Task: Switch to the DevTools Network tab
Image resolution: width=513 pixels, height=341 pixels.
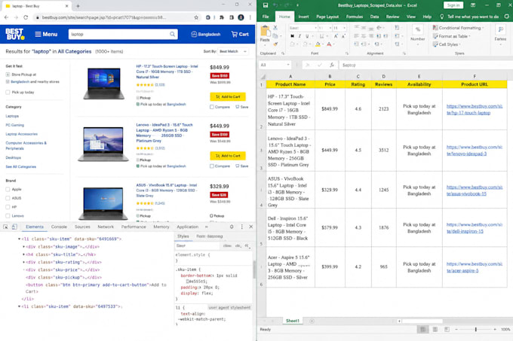Action: 106,227
